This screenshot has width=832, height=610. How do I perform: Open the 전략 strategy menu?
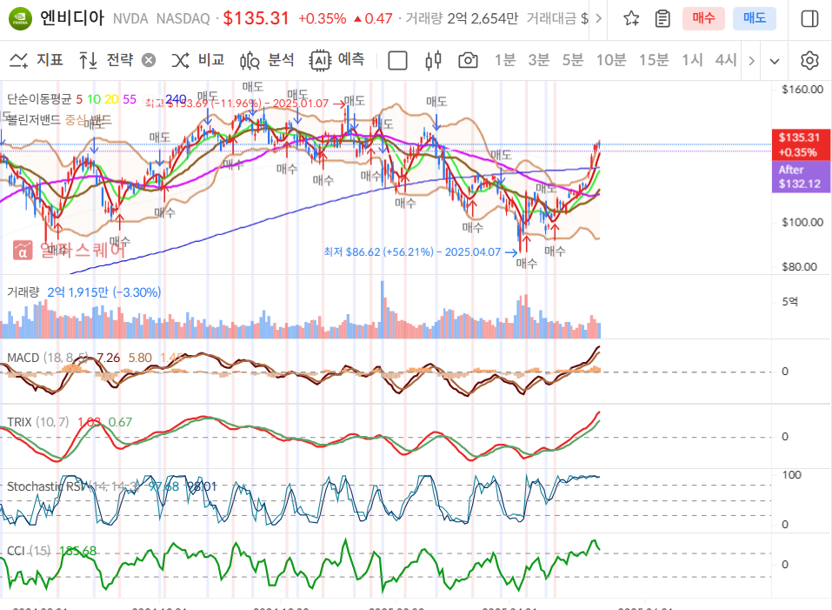[106, 60]
